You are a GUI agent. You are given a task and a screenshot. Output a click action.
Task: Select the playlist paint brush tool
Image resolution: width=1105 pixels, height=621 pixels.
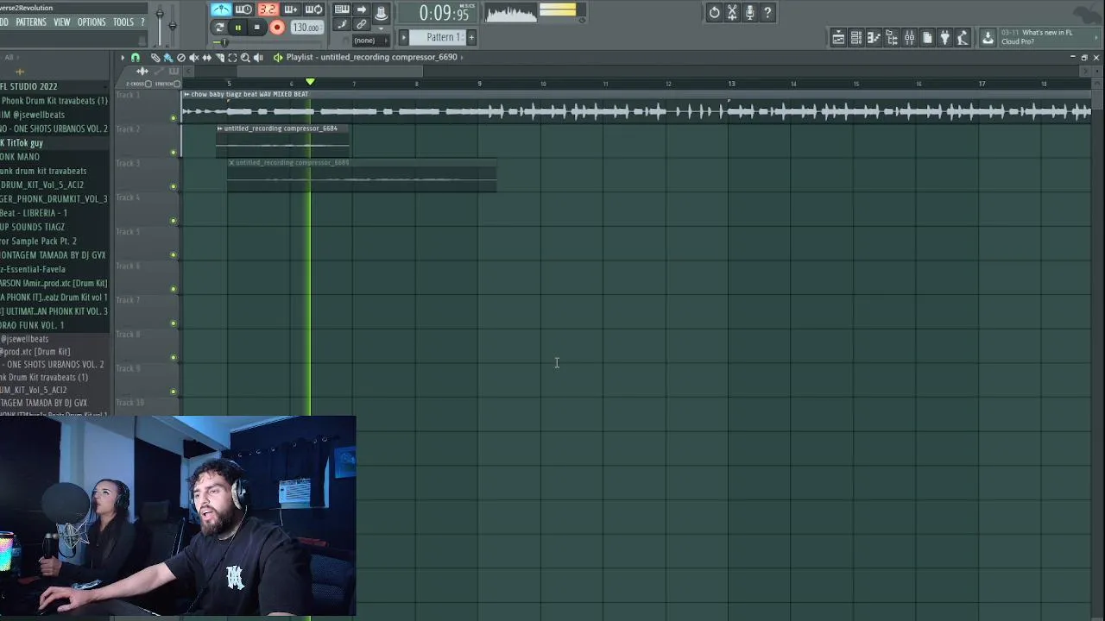(168, 58)
